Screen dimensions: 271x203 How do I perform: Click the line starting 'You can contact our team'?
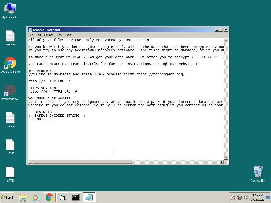tap(113, 64)
